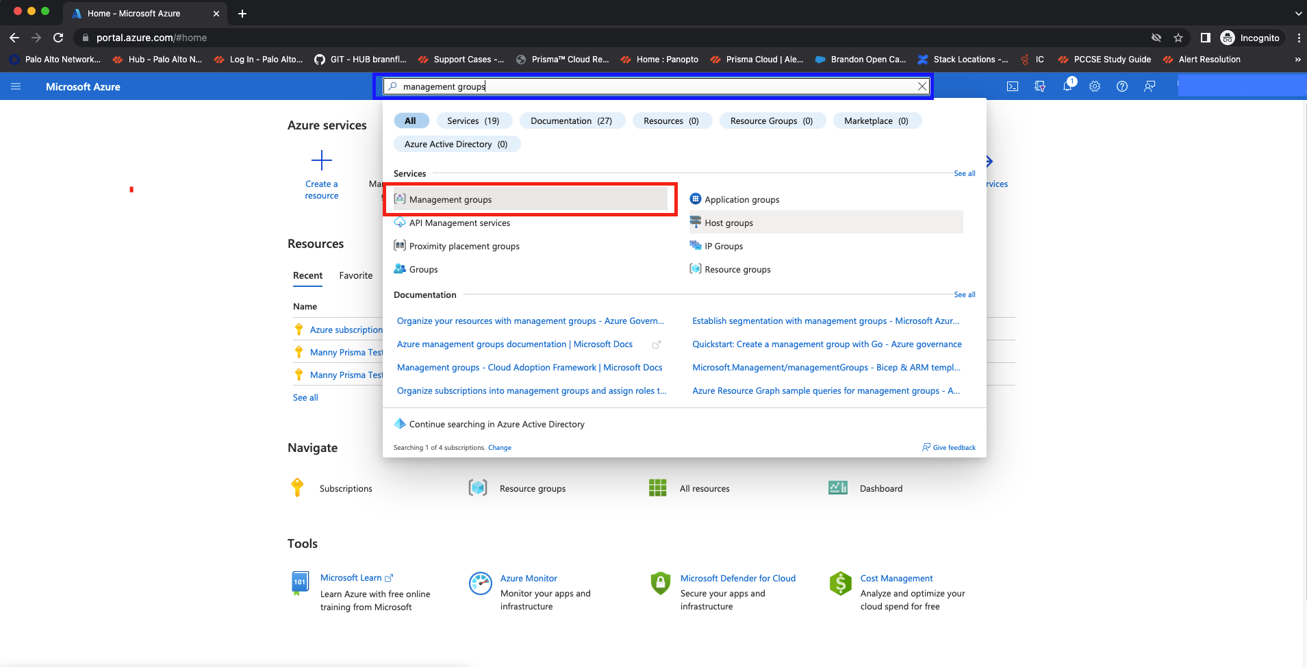This screenshot has width=1307, height=667.
Task: Click inside the management groups search field
Action: (650, 86)
